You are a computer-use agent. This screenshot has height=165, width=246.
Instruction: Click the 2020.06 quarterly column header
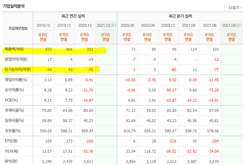(x=127, y=25)
